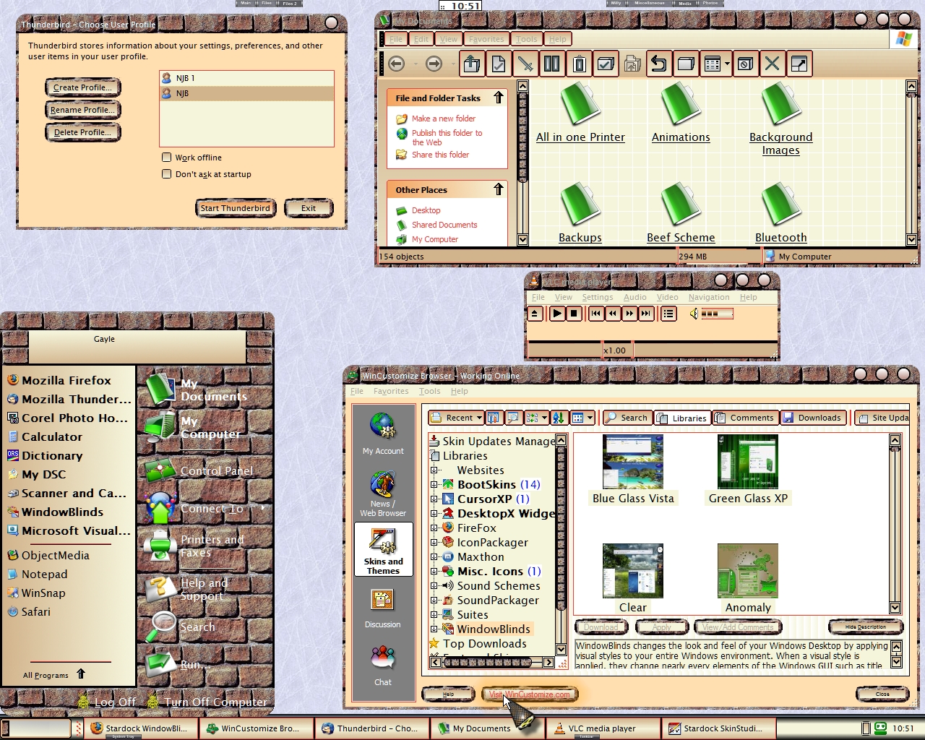
Task: Click the Up folder toolbar icon
Action: click(472, 64)
